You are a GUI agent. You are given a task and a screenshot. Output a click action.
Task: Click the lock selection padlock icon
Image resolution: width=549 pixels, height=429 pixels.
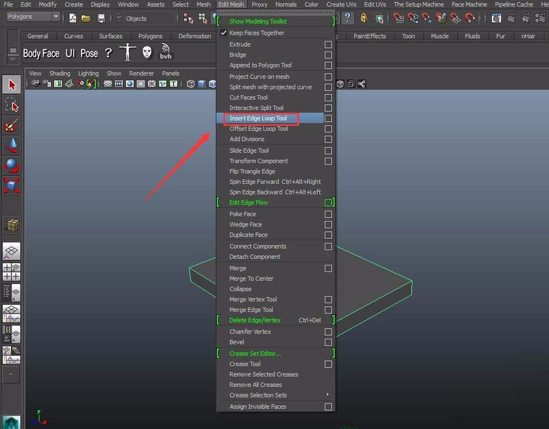pos(364,18)
